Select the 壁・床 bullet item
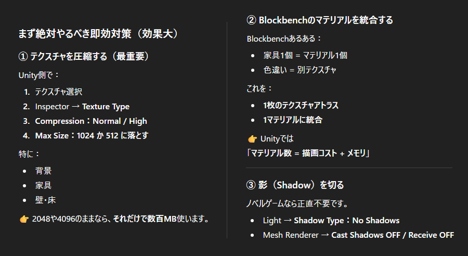This screenshot has height=256, width=468. coord(46,200)
